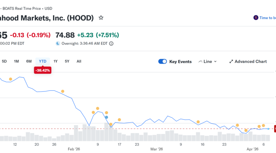The width and height of the screenshot is (276, 153).
Task: Click the orange event marker near Feb 17
Action: 119,120
